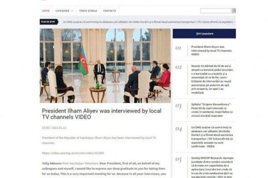Expand the Categorie dropdown menu
The image size is (268, 178).
coord(64,11)
